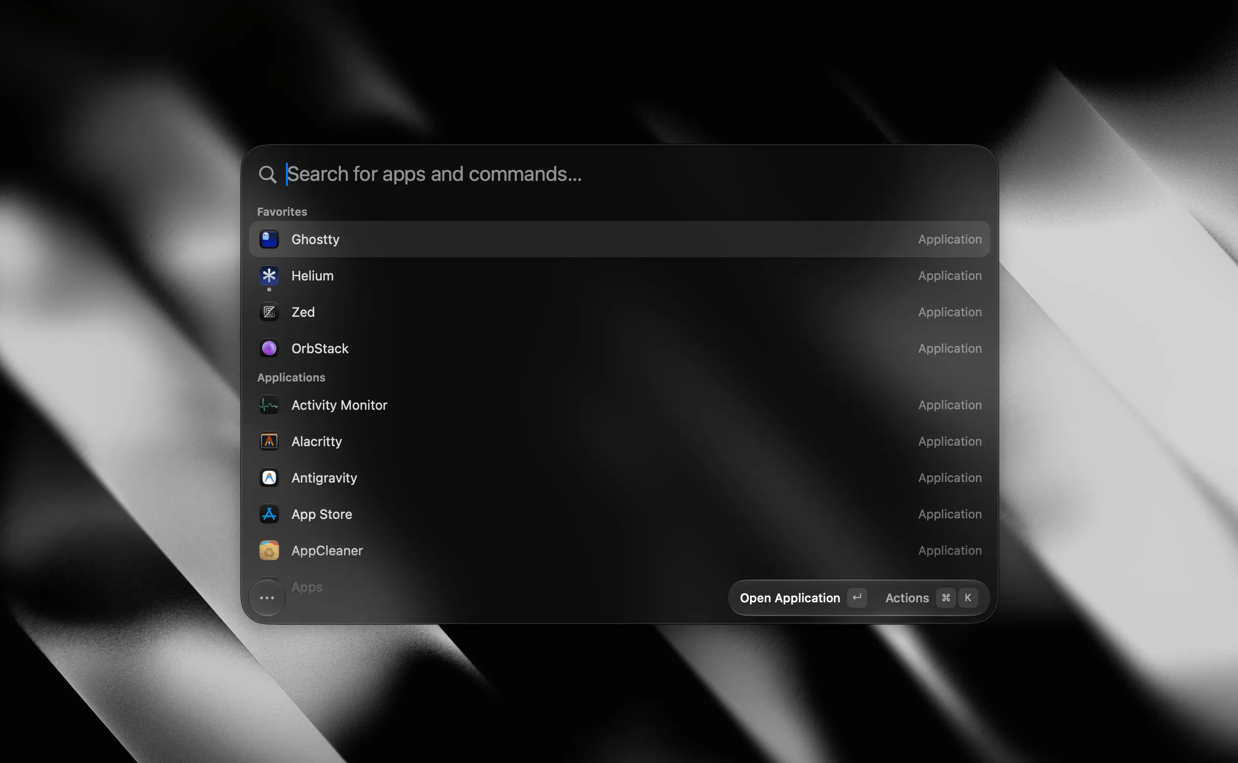Image resolution: width=1238 pixels, height=763 pixels.
Task: Select the Zed list entry
Action: click(x=619, y=312)
